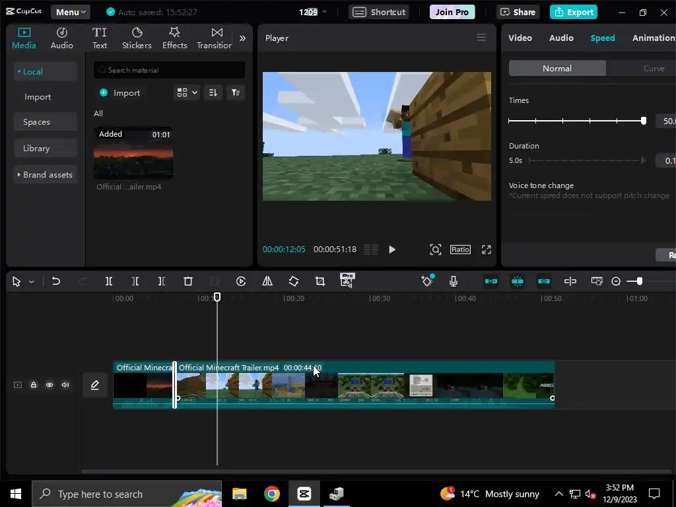Open the Shortcut panel
This screenshot has width=676, height=507.
point(380,12)
